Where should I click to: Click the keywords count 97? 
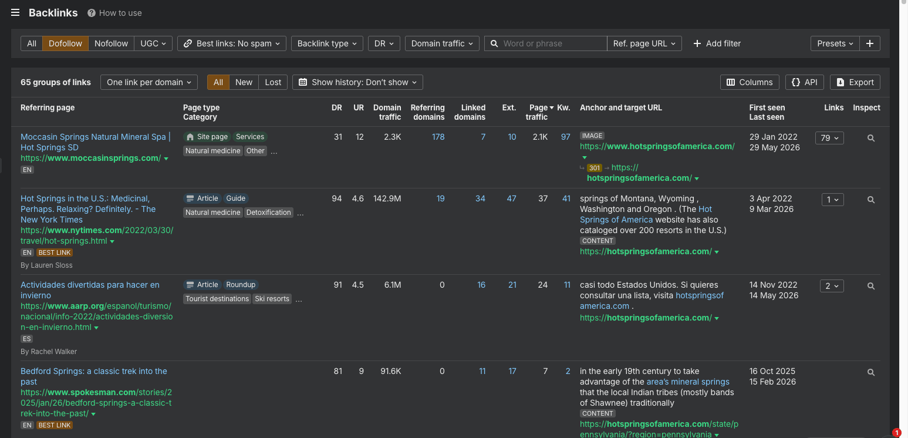tap(566, 137)
